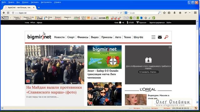
Task: Open the Шоу-biz section
Action: tap(138, 37)
